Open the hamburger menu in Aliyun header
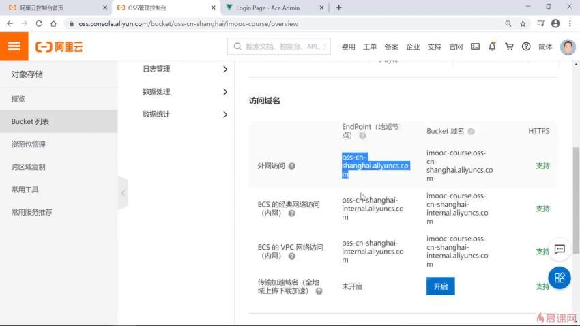 [x=14, y=46]
